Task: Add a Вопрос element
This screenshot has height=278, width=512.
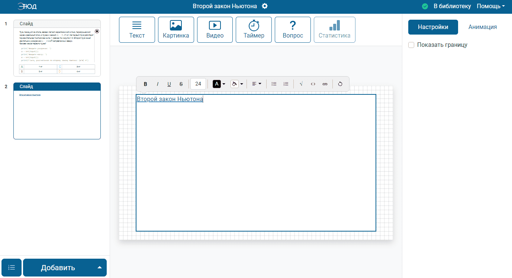Action: pos(293,30)
